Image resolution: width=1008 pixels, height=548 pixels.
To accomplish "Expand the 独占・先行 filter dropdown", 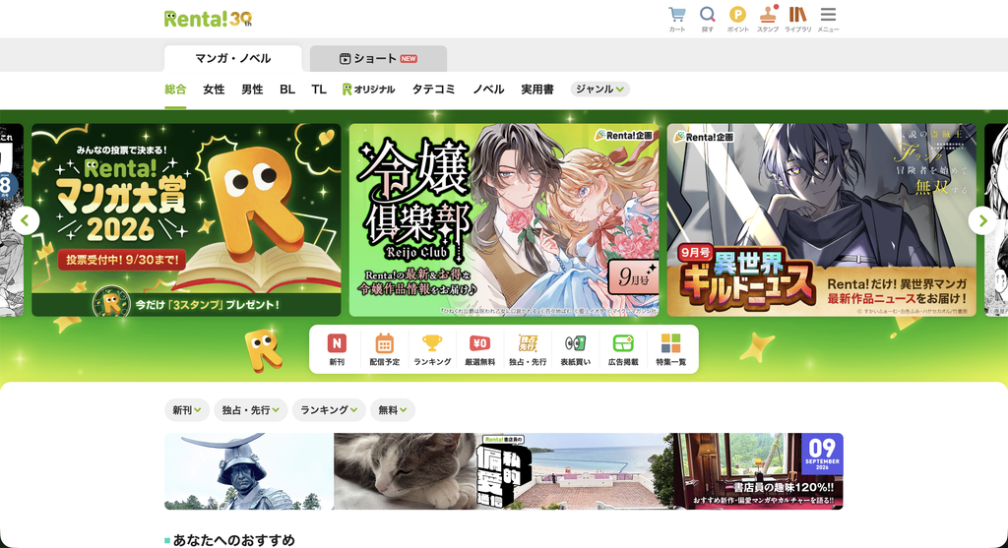I will (x=251, y=410).
